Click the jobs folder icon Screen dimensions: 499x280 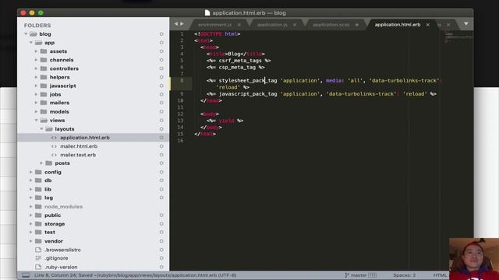click(44, 94)
